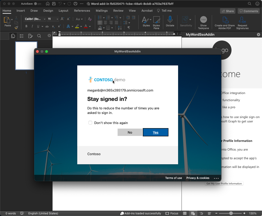Viewport: 262px width, 216px height.
Task: Start Dictate microphone
Action: pos(170,21)
